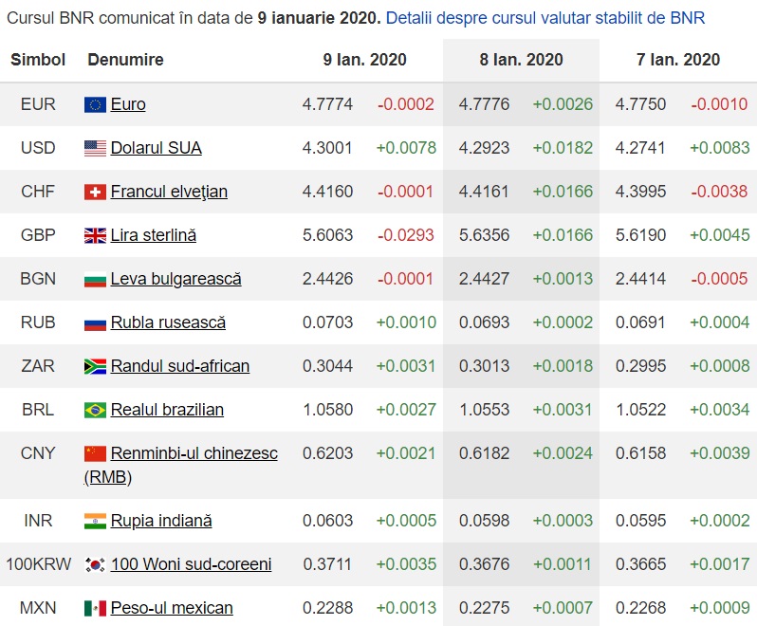Click the European Union flag icon
The image size is (757, 626).
[95, 104]
